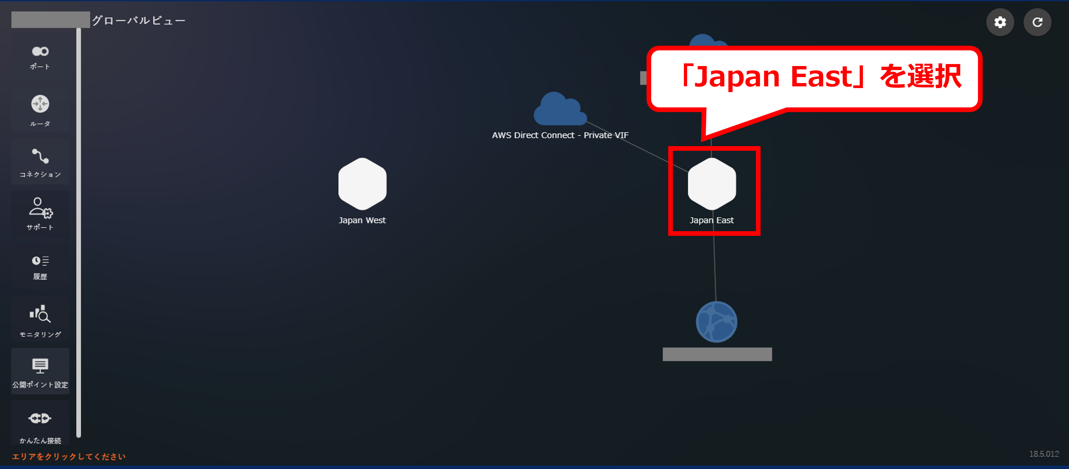Click the sidebar vertical scrollbar
This screenshot has width=1069, height=469.
tap(78, 232)
